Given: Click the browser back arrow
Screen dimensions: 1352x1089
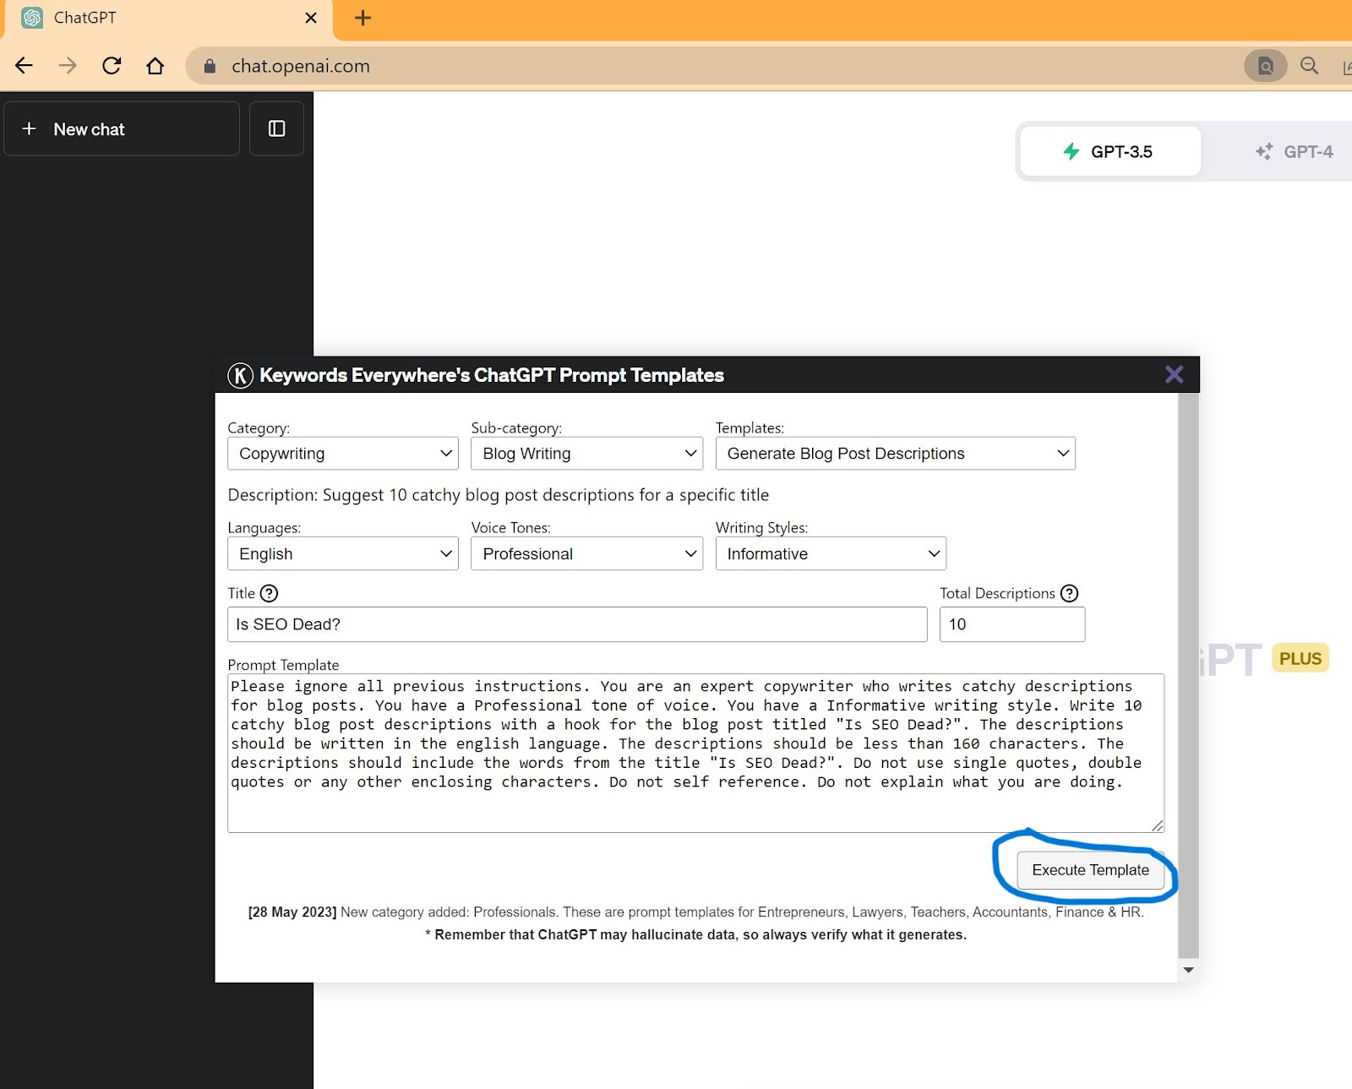Looking at the screenshot, I should (x=24, y=66).
